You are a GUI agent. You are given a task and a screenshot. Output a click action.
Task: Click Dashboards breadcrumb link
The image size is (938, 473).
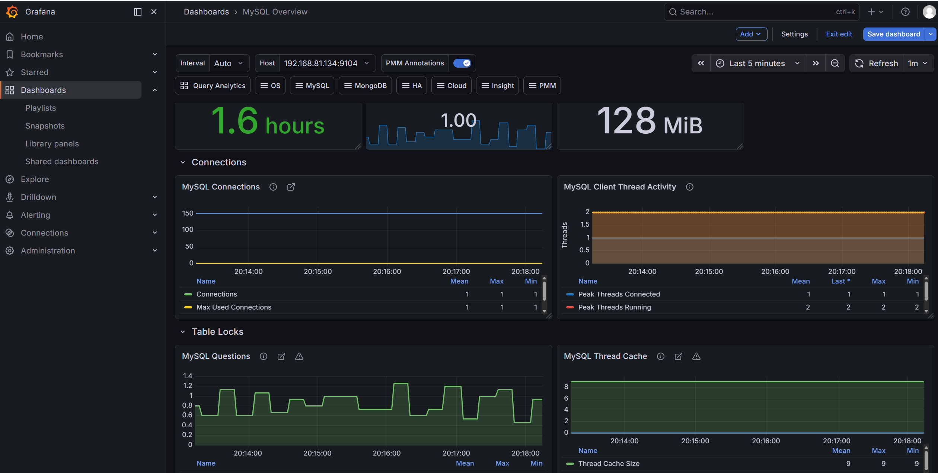point(206,12)
